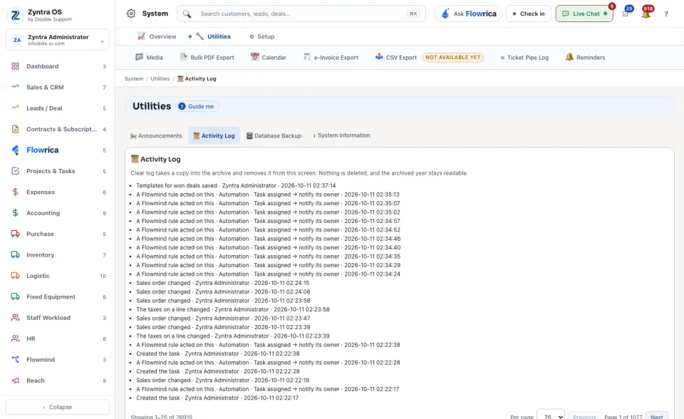The width and height of the screenshot is (684, 419).
Task: Click the Previous page button
Action: [584, 416]
